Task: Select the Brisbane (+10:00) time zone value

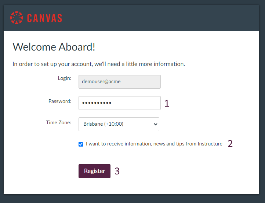Action: click(104, 124)
